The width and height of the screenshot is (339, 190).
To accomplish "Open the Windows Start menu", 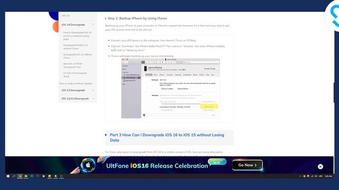I will [x=8, y=176].
